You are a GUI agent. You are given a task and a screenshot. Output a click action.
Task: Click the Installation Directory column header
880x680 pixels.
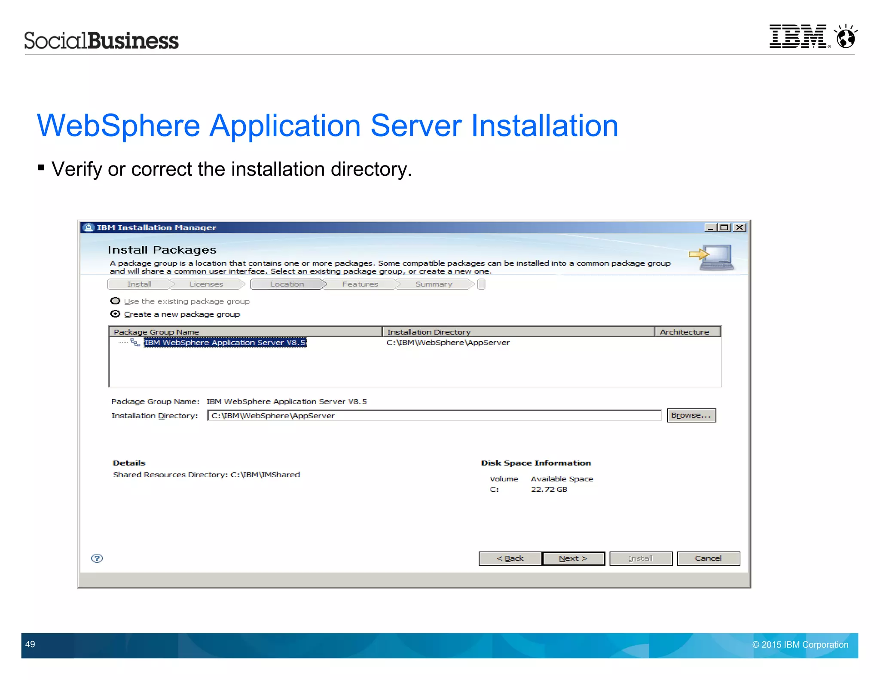(x=518, y=332)
